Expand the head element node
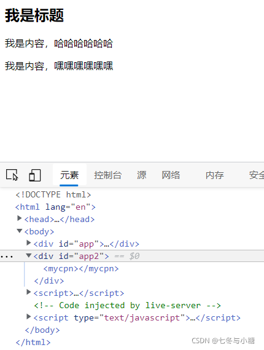 [20, 218]
